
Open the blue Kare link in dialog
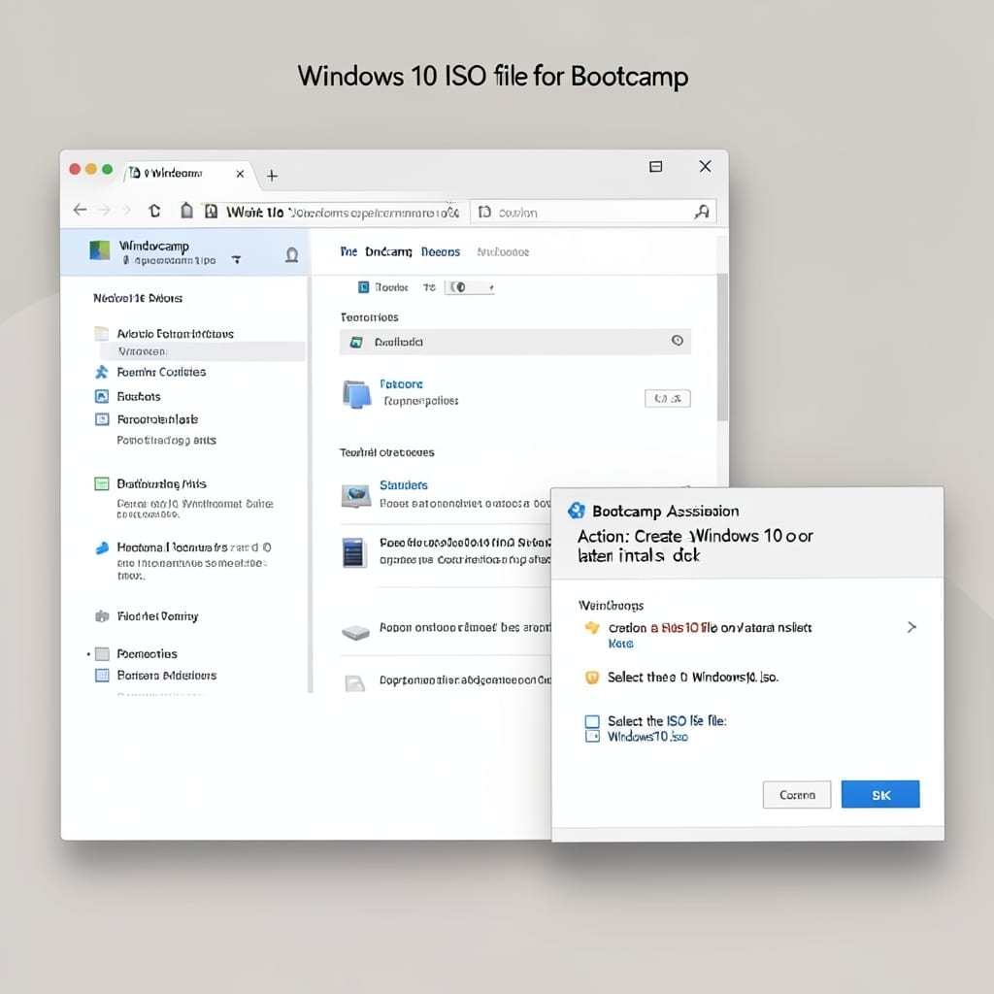(620, 644)
